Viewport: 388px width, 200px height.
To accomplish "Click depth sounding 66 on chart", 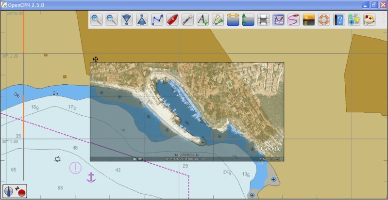I will click(60, 188).
